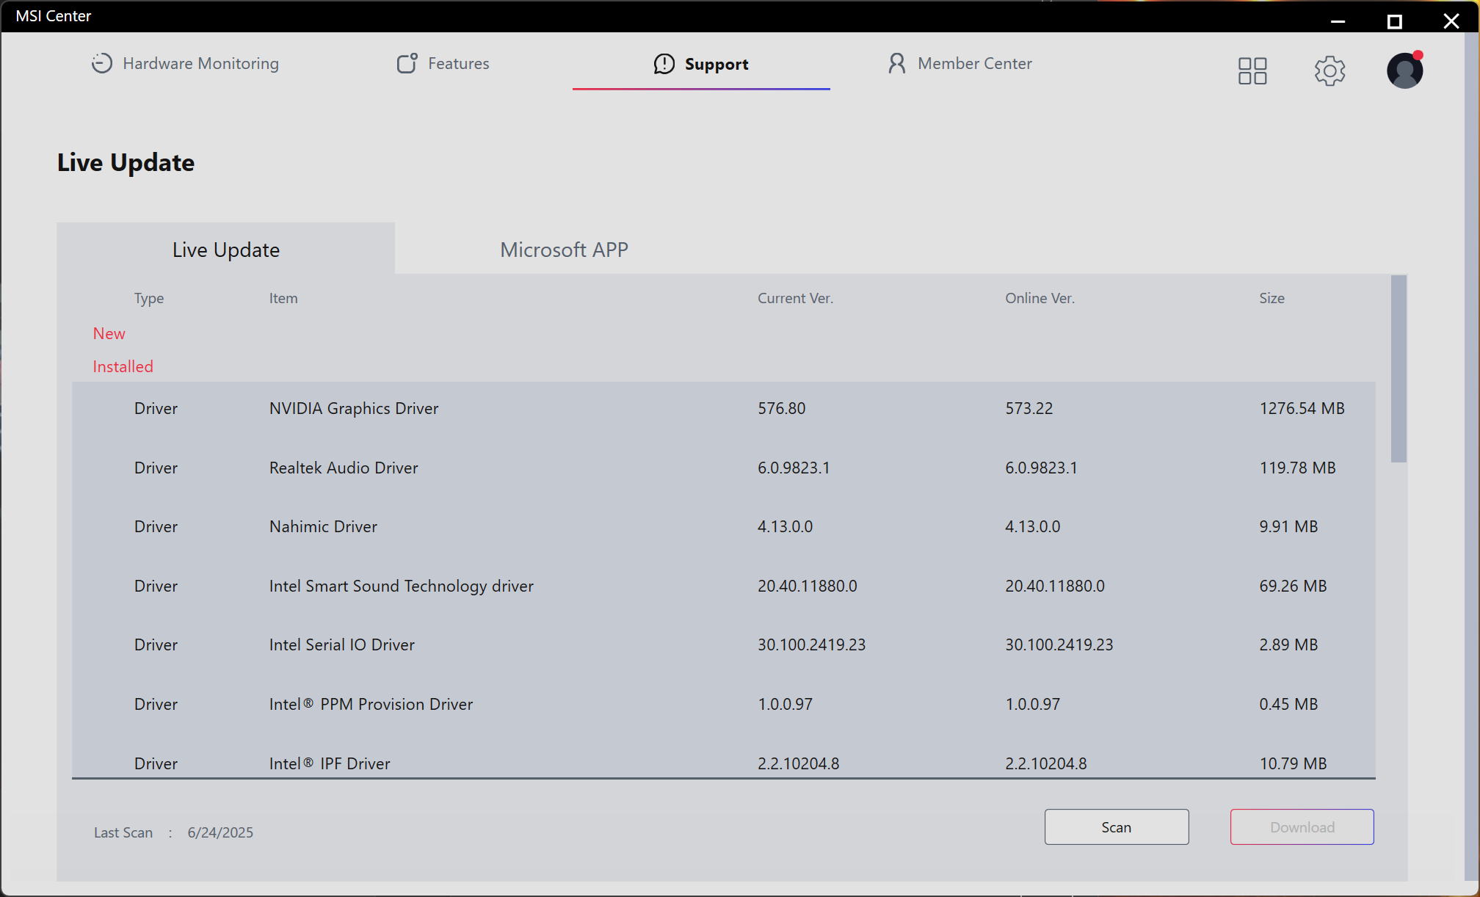Screen dimensions: 1480x897
Task: Switch to the Microsoft APP tab
Action: pyautogui.click(x=564, y=250)
